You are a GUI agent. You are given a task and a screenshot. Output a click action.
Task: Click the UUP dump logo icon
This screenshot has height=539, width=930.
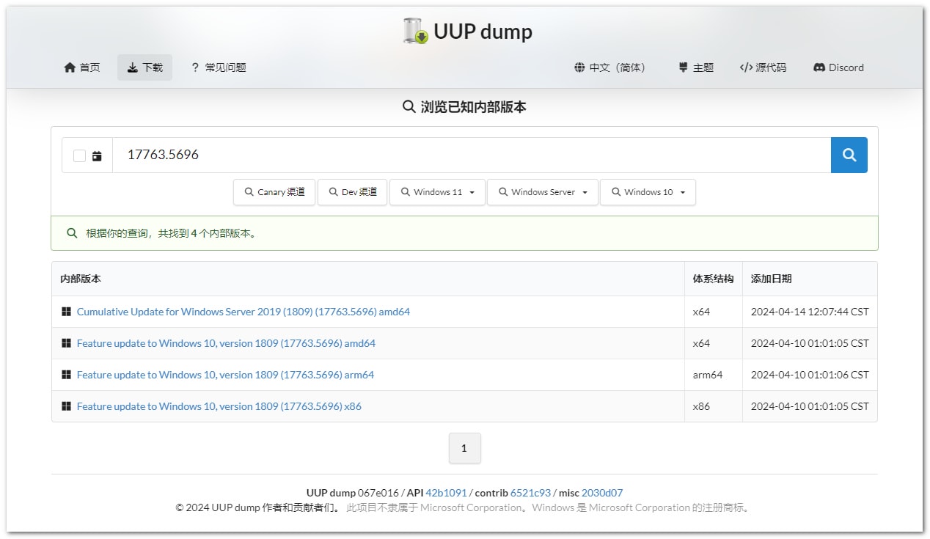click(x=415, y=32)
